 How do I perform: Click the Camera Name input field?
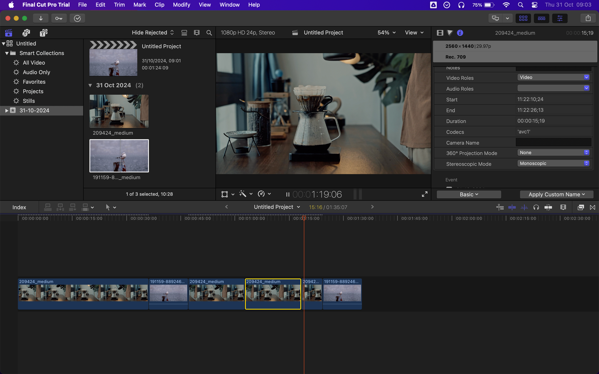(553, 143)
